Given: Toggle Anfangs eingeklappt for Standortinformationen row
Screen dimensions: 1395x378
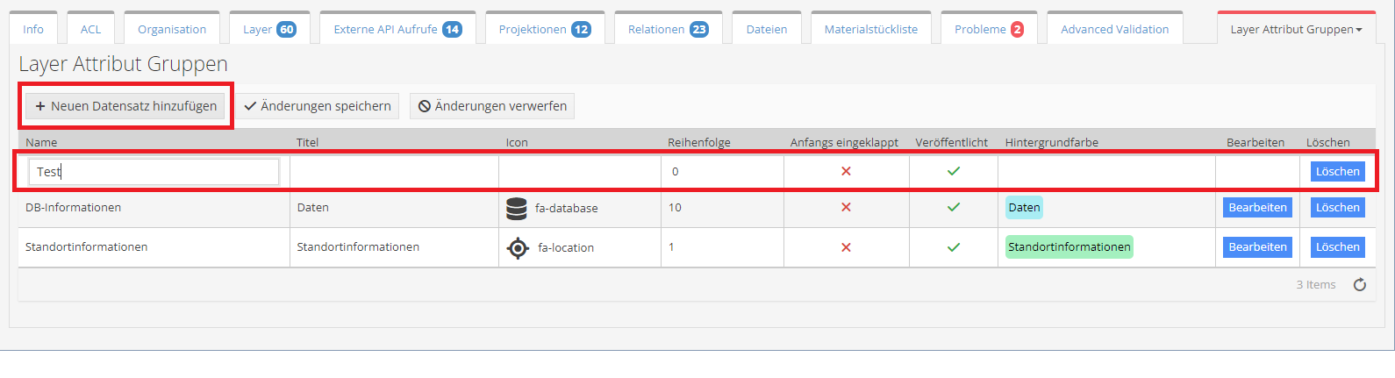Looking at the screenshot, I should 846,247.
